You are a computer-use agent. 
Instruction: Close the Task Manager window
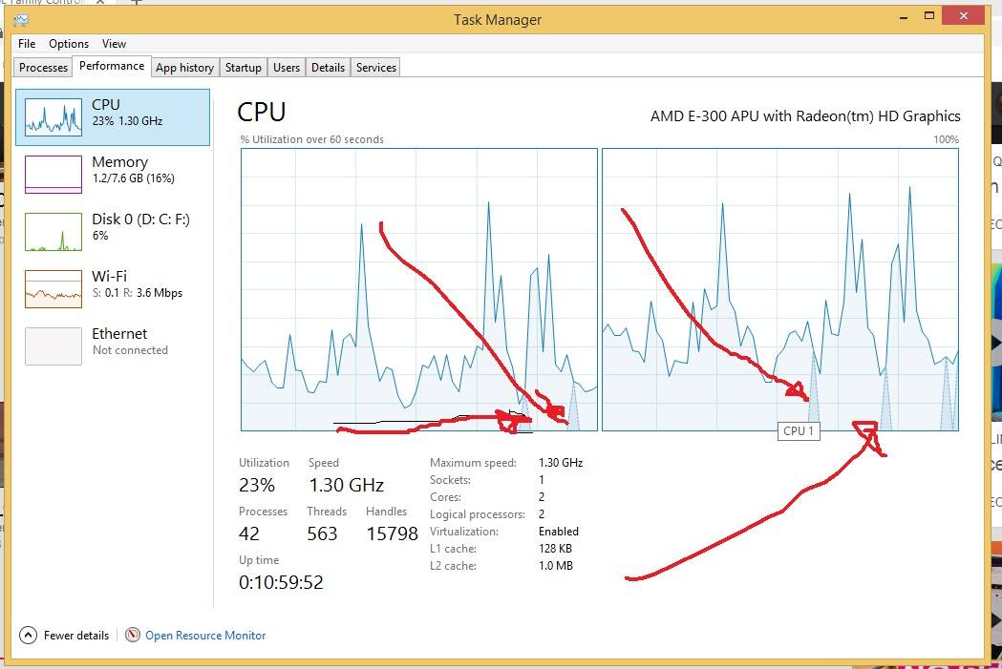click(x=965, y=15)
